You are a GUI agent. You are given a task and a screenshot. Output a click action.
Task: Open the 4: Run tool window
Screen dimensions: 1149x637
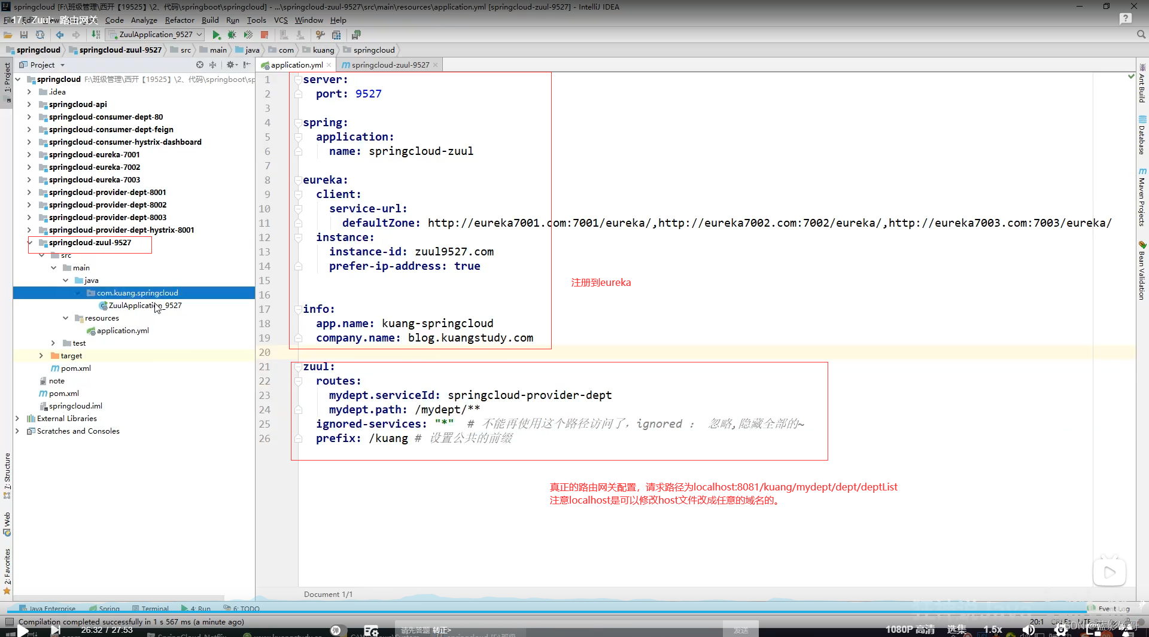click(196, 608)
